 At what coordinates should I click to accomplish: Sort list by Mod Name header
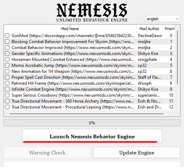(70, 29)
